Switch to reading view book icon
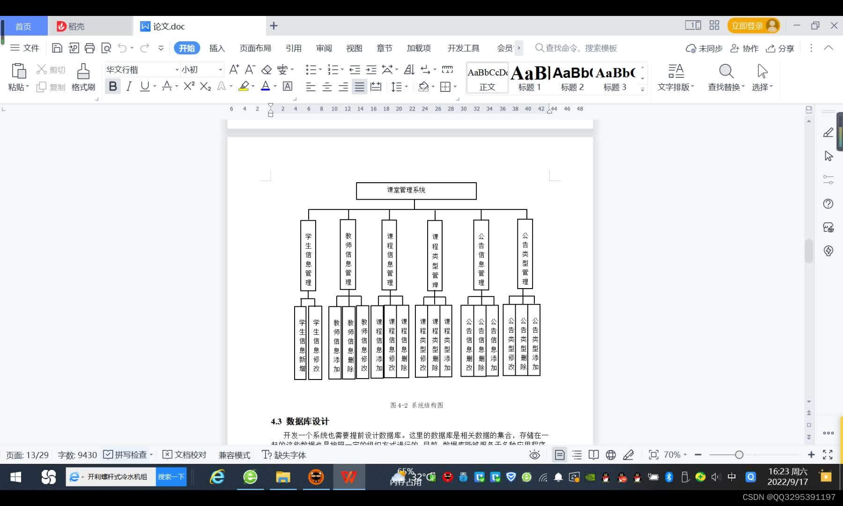Viewport: 843px width, 506px height. point(593,454)
